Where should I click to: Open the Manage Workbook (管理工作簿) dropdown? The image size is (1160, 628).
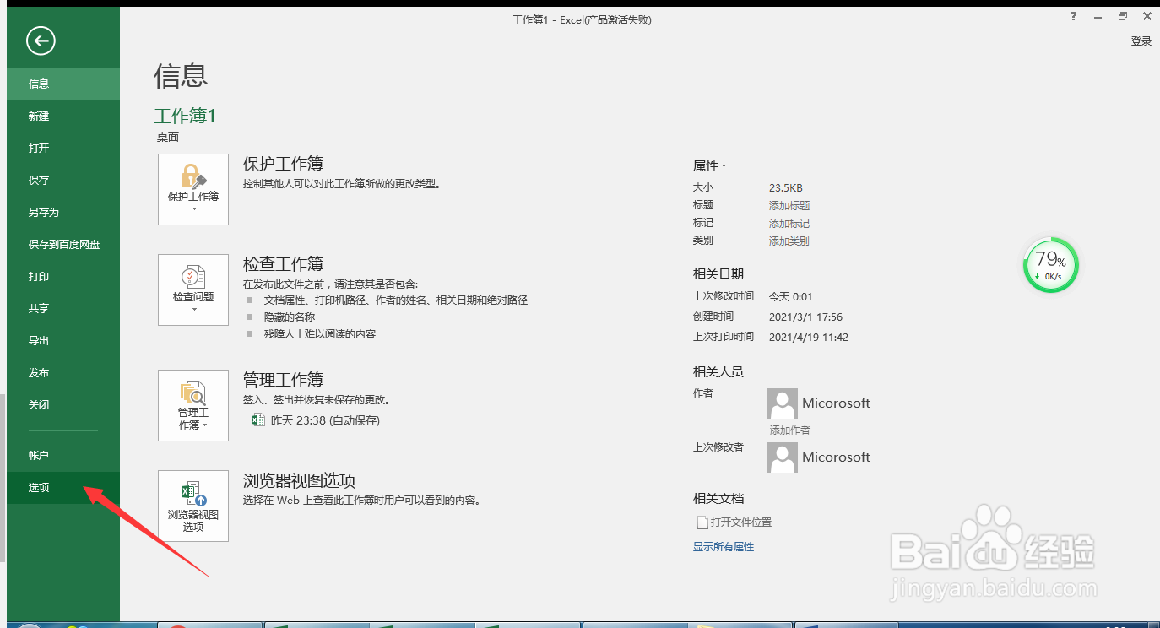tap(193, 405)
